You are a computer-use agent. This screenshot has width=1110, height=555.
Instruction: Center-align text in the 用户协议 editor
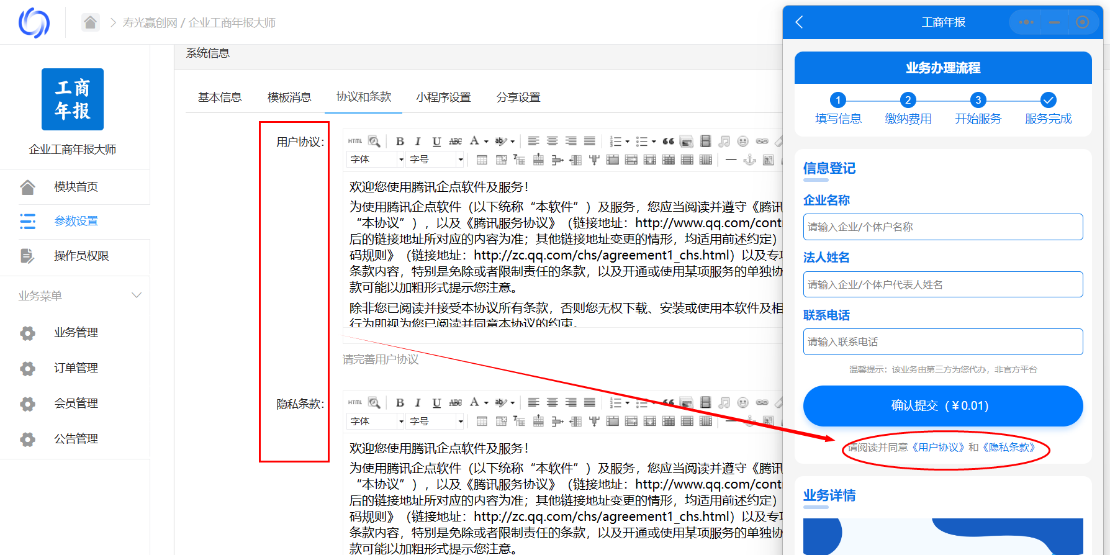pos(552,142)
